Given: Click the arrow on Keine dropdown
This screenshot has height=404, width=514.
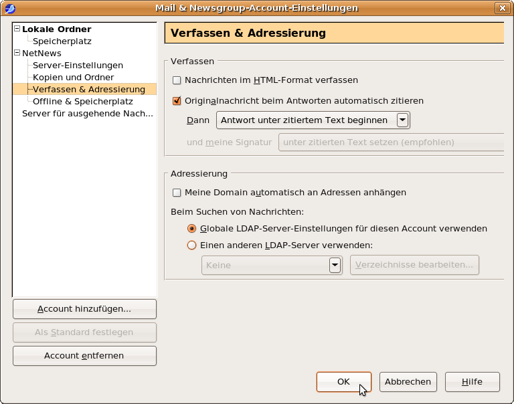Looking at the screenshot, I should coord(335,265).
